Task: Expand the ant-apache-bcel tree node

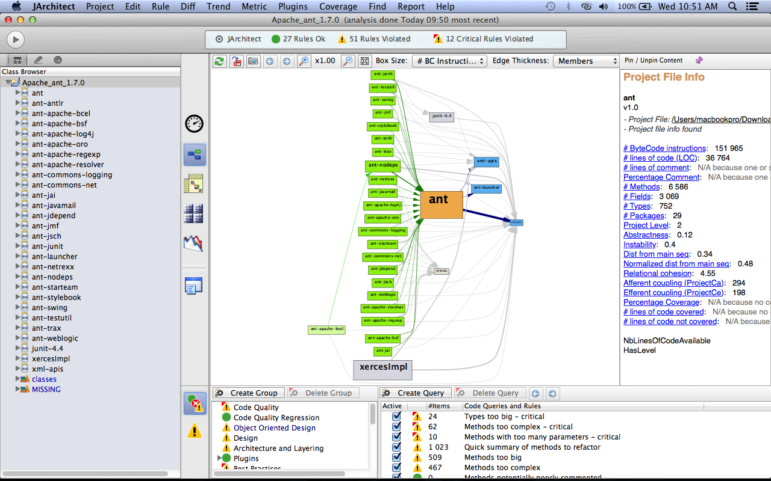Action: pos(17,113)
